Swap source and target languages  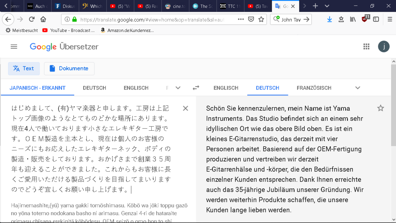(x=196, y=88)
